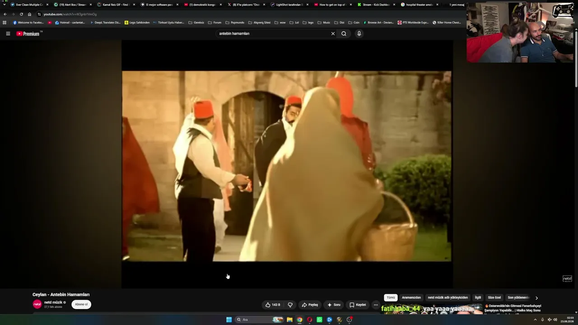
Task: Open the DeepL Translate bookmark
Action: pos(105,23)
